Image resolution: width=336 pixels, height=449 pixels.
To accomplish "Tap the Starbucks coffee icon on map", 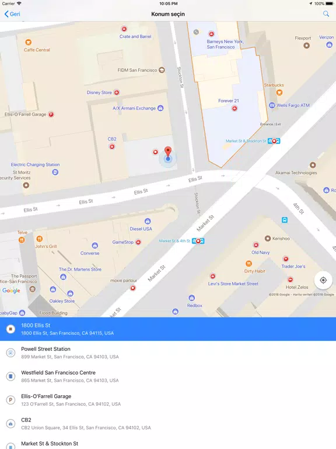I will 279,92.
